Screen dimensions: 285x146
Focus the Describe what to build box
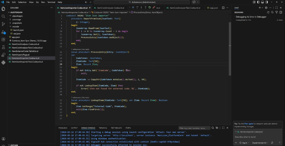click(258, 137)
